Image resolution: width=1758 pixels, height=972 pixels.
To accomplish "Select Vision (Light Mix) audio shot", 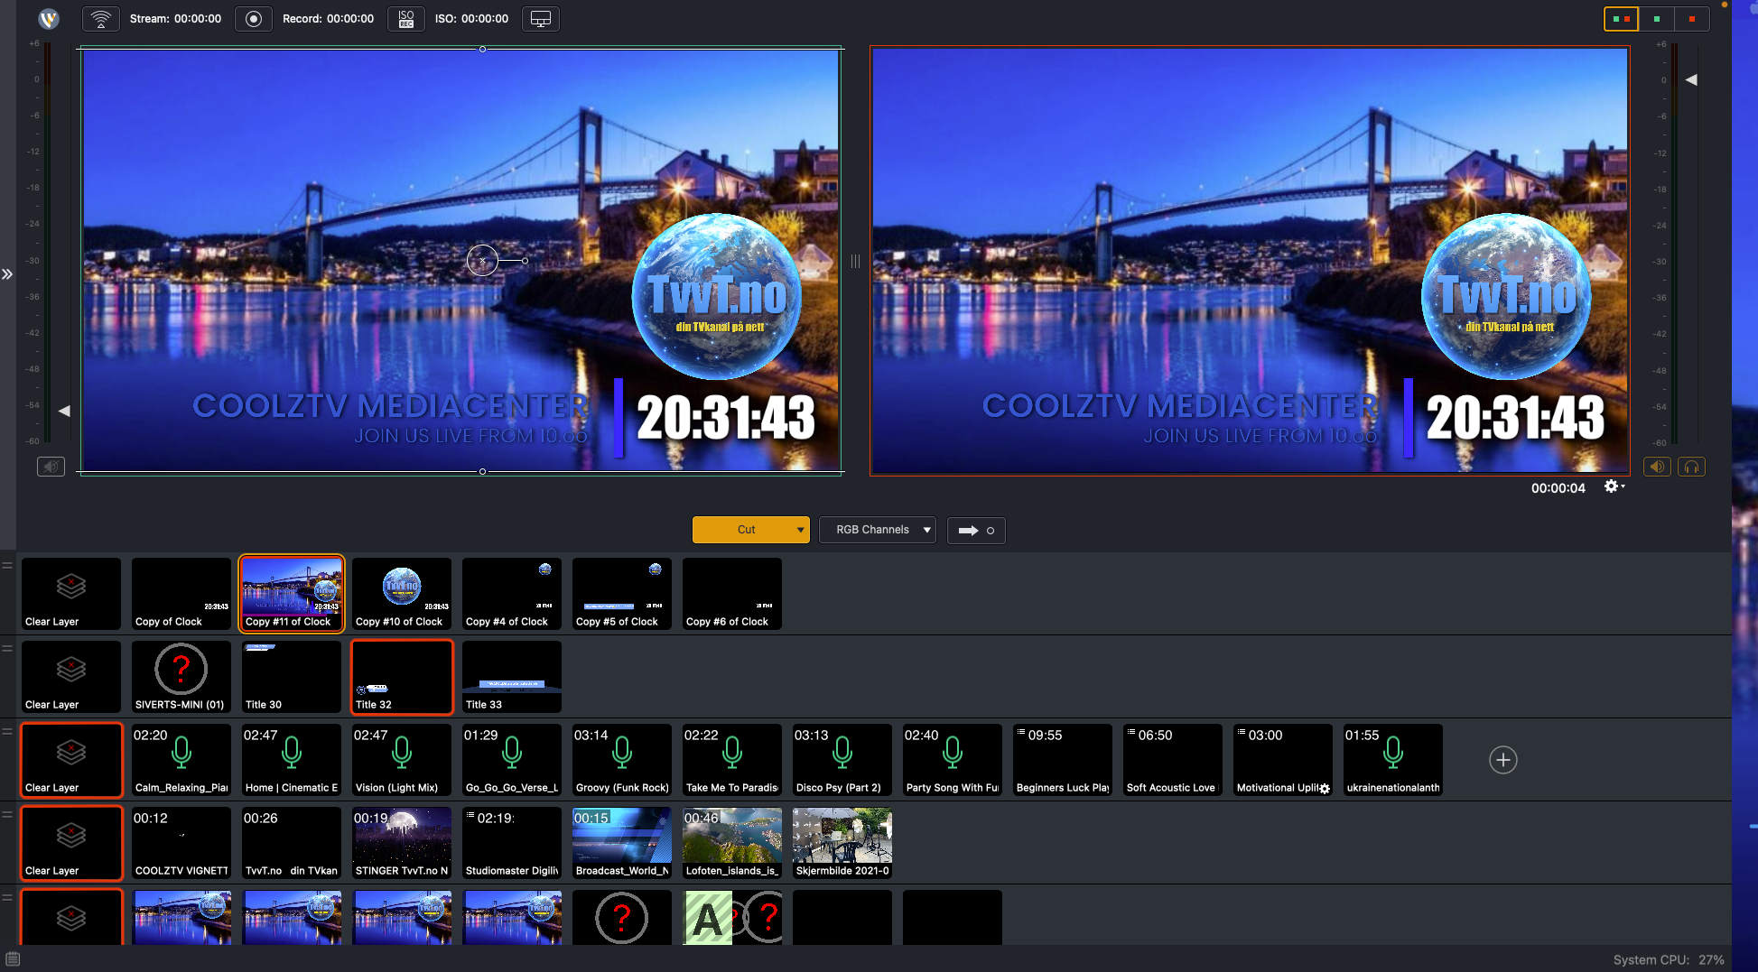I will click(x=402, y=760).
